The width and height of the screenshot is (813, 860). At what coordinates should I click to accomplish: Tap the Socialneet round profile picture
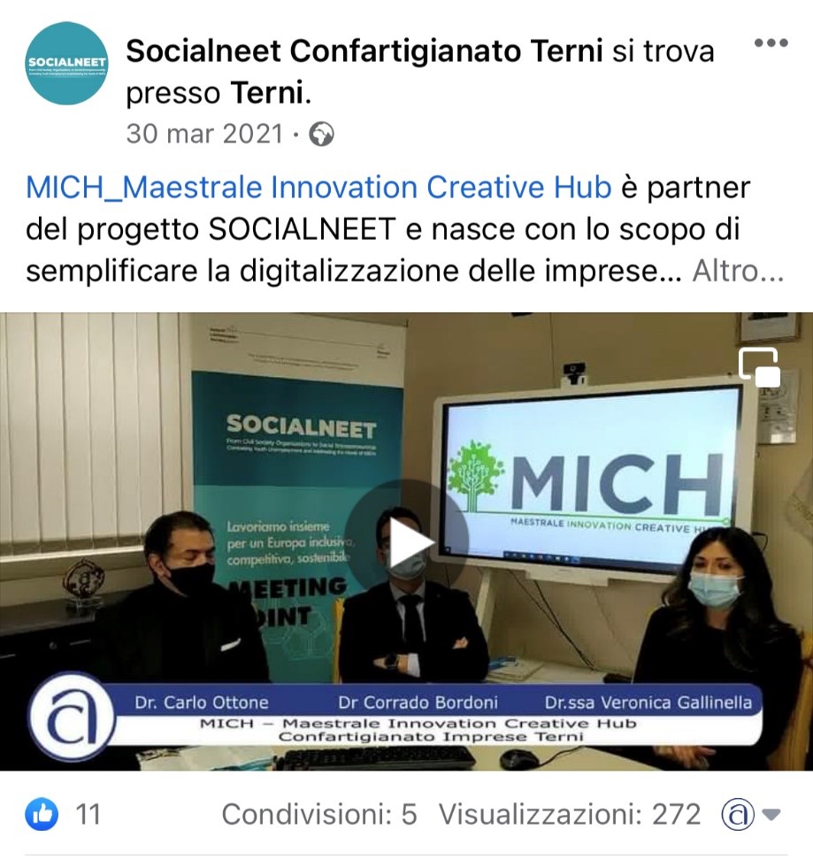67,64
